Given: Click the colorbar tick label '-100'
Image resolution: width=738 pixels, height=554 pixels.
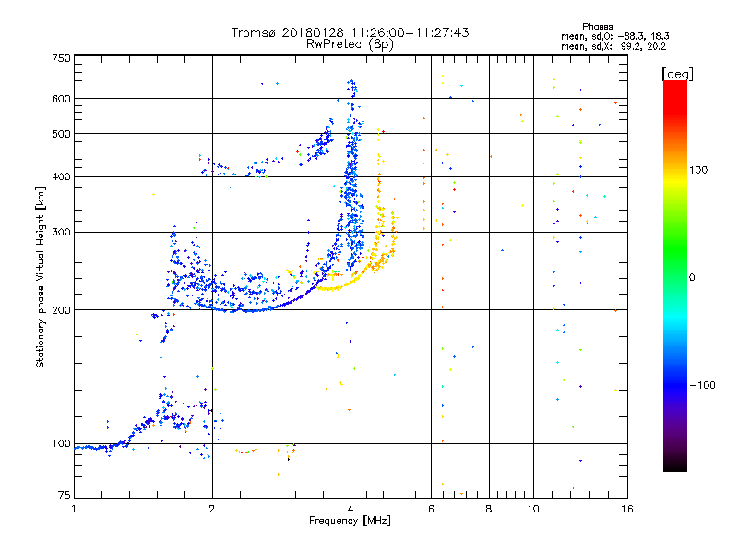Looking at the screenshot, I should coord(702,385).
